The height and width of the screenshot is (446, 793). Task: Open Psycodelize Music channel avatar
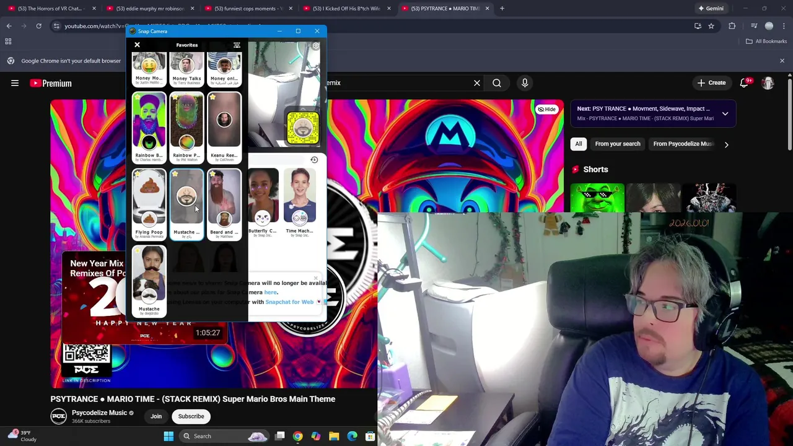coord(59,416)
